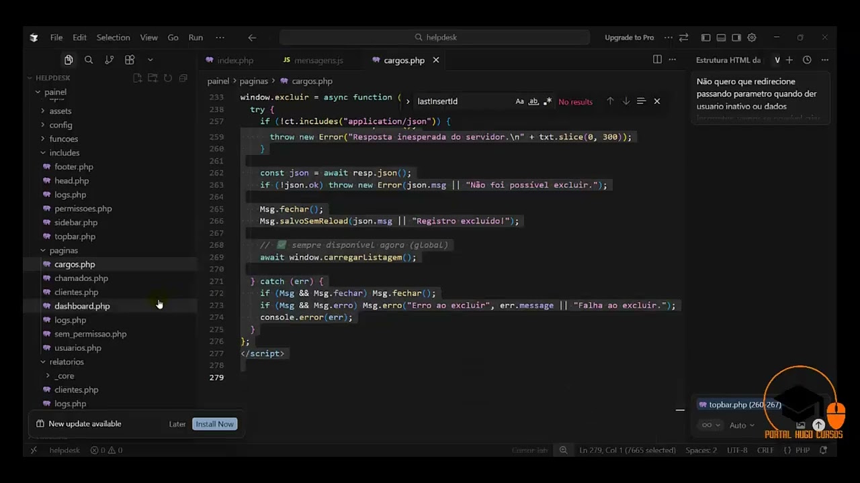This screenshot has height=483, width=860.
Task: Expand the assets folder
Action: click(60, 111)
